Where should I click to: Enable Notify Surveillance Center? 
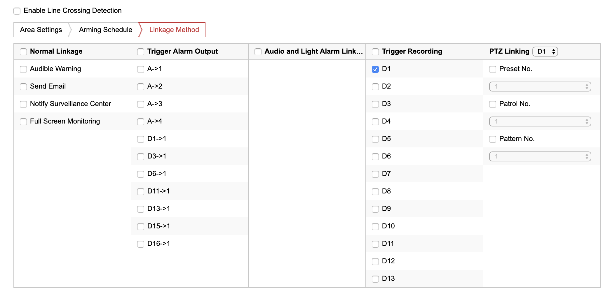(x=23, y=104)
